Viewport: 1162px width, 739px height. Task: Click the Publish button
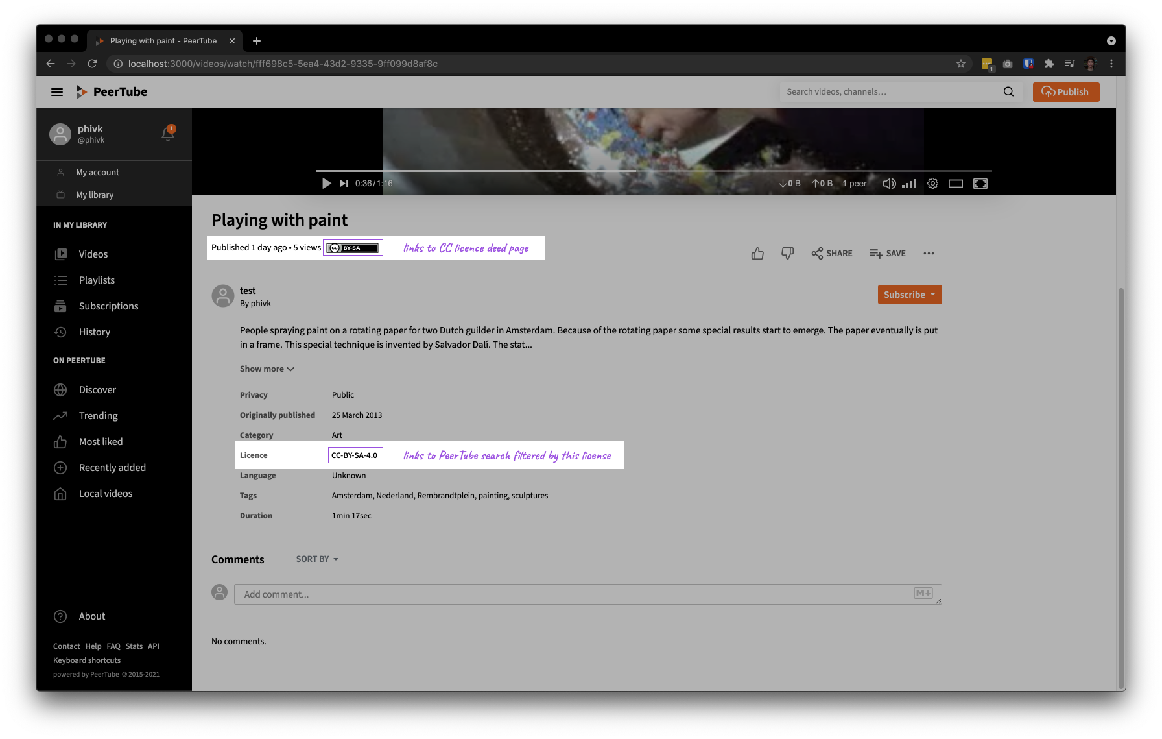[x=1065, y=91]
